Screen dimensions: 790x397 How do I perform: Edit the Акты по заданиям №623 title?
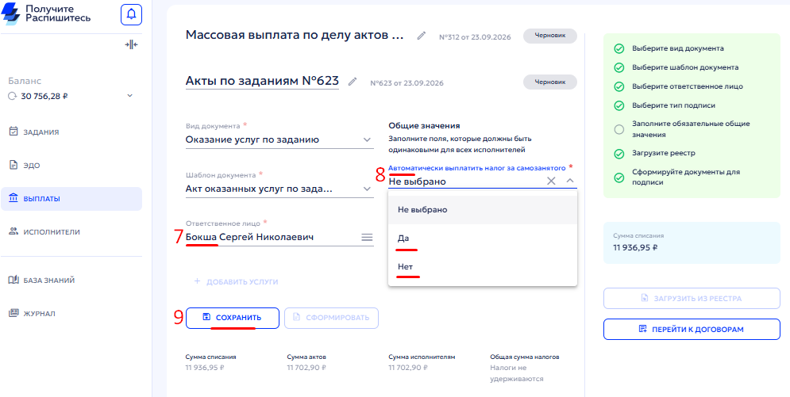(x=353, y=82)
